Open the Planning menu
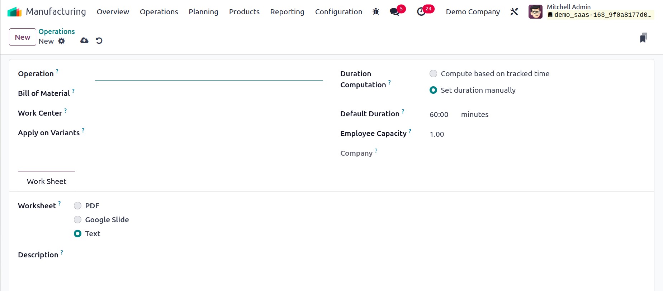This screenshot has width=663, height=291. 203,12
